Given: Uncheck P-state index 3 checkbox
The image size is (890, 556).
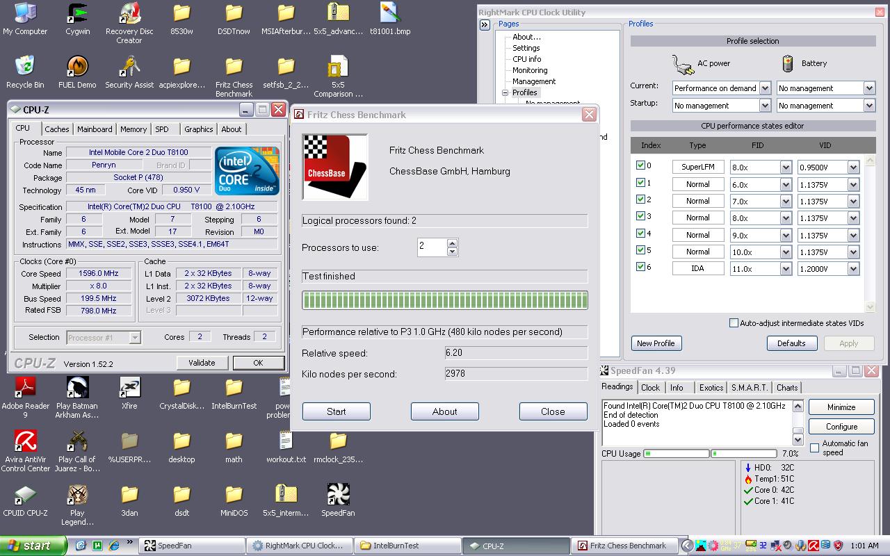Looking at the screenshot, I should (640, 217).
